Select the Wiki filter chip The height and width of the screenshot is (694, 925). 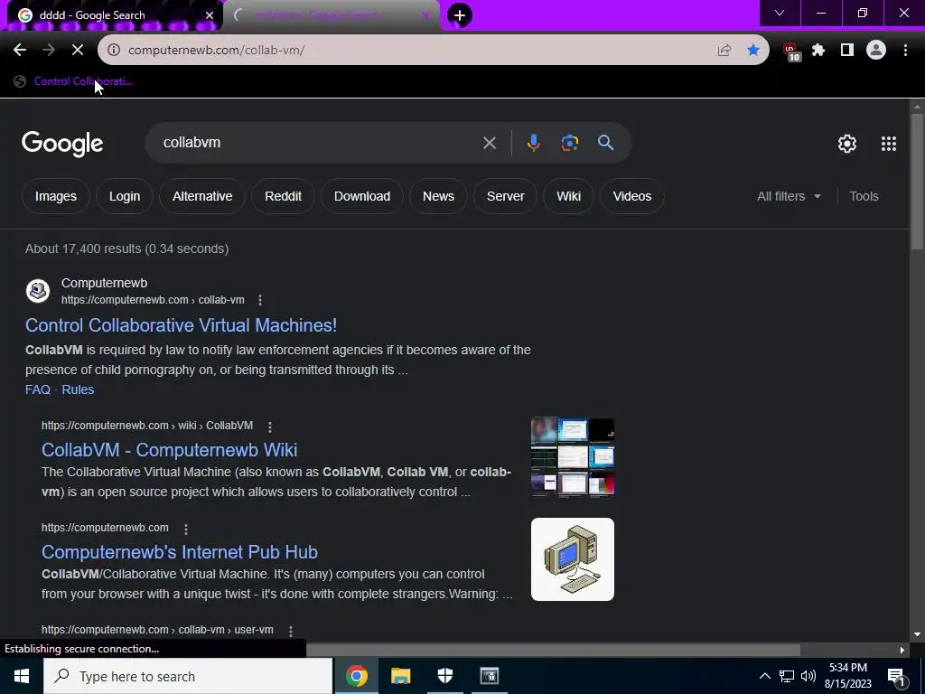click(569, 196)
